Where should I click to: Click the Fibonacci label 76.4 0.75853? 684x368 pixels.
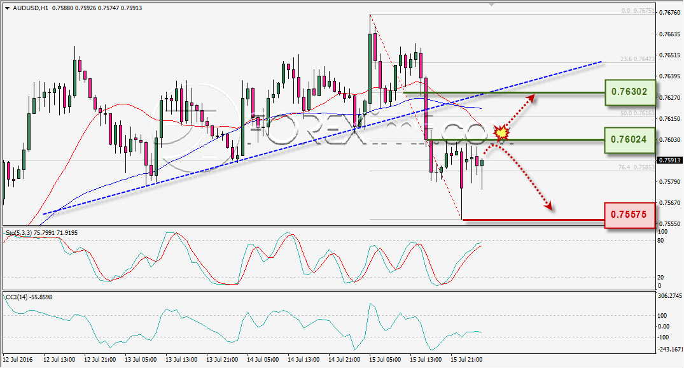coord(636,167)
